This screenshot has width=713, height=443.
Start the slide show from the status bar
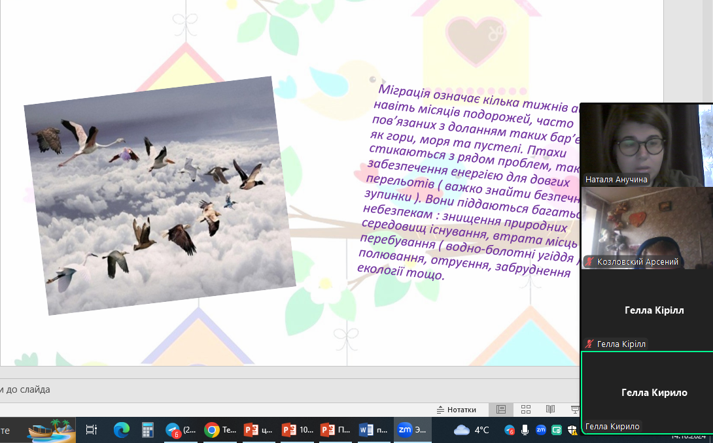[575, 410]
